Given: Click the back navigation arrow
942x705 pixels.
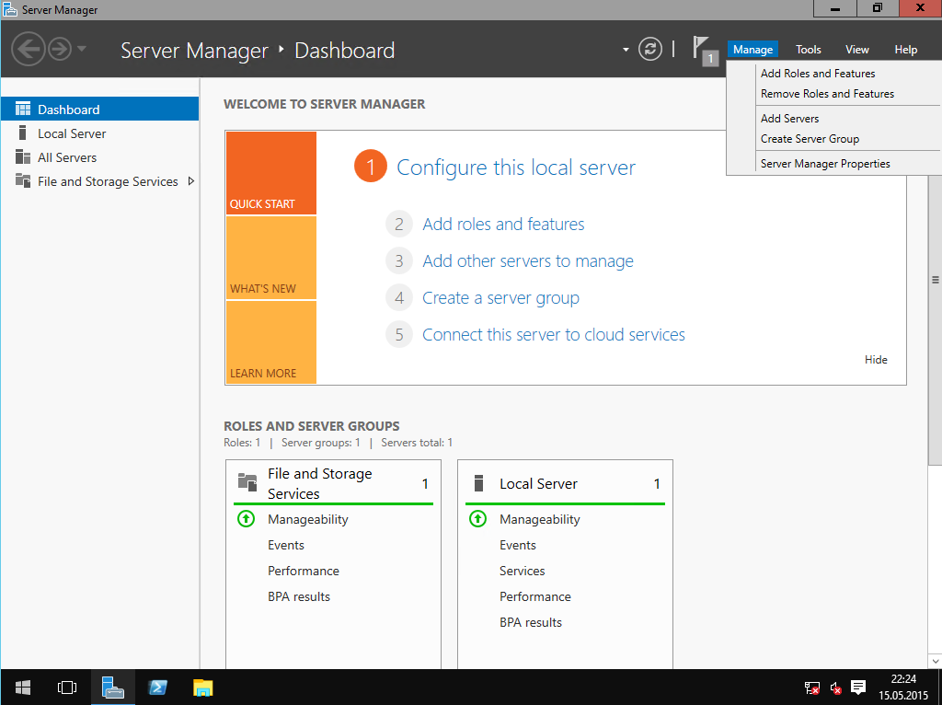Looking at the screenshot, I should click(x=29, y=49).
